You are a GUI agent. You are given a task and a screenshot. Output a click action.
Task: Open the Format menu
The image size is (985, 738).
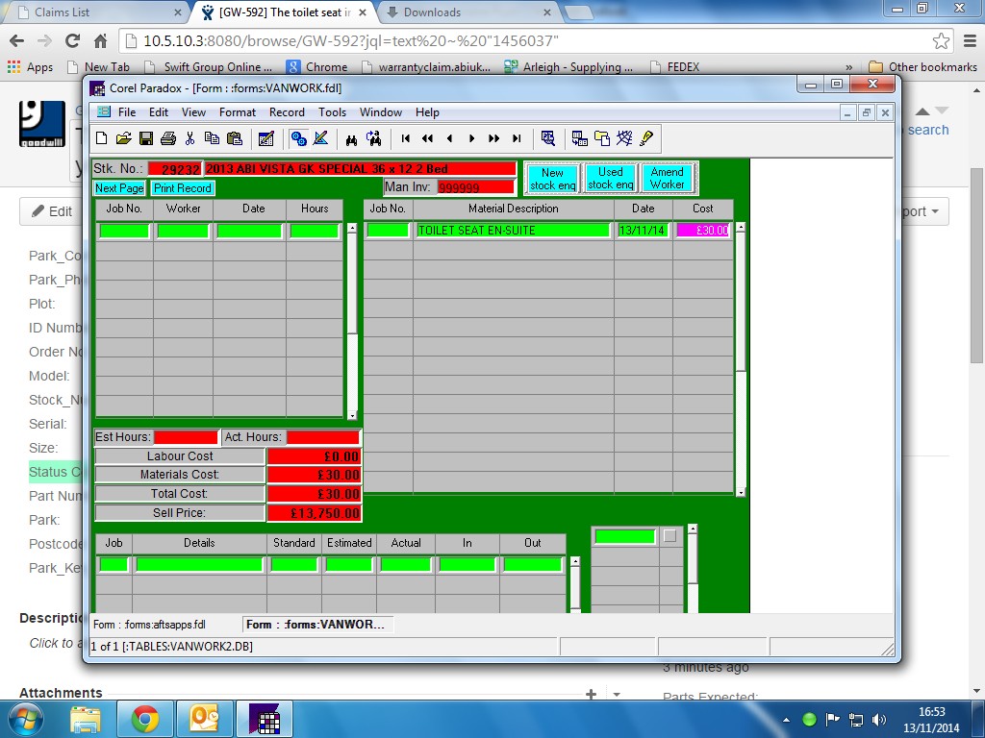click(238, 112)
